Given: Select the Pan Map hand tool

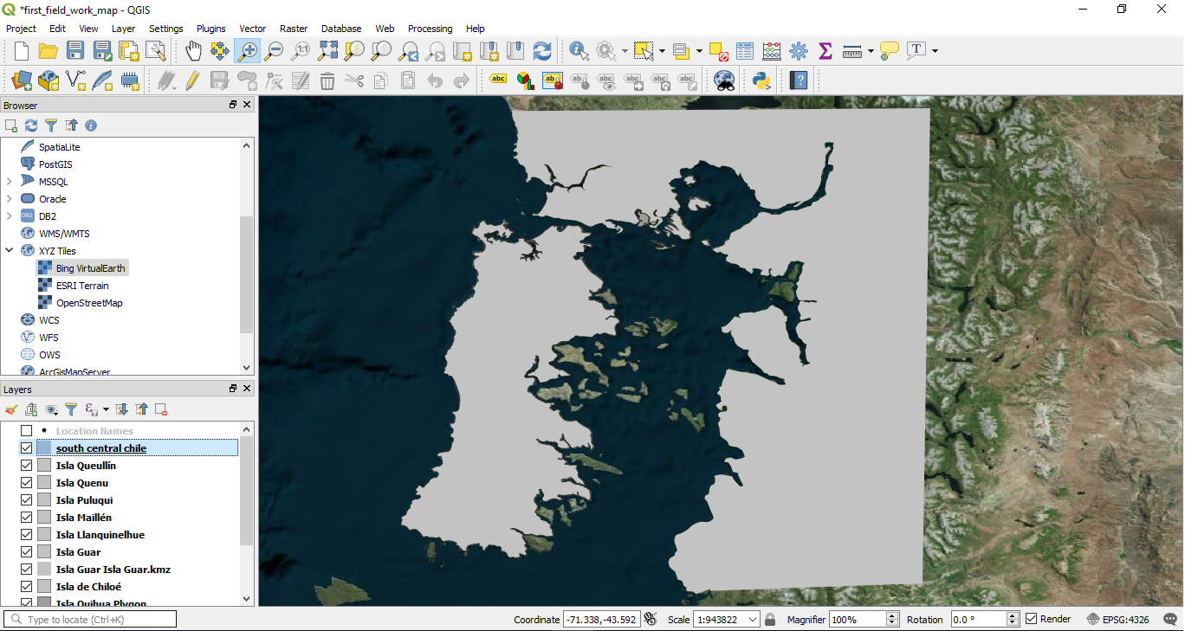Looking at the screenshot, I should 193,51.
